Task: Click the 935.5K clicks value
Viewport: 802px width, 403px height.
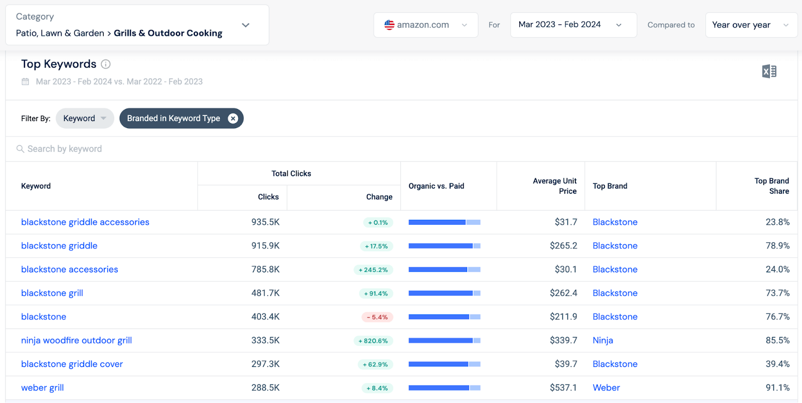Action: (266, 222)
